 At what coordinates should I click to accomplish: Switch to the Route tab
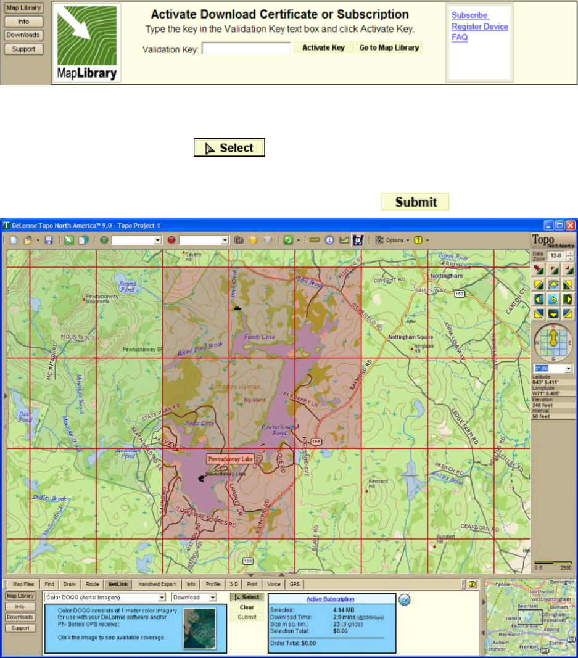(93, 584)
